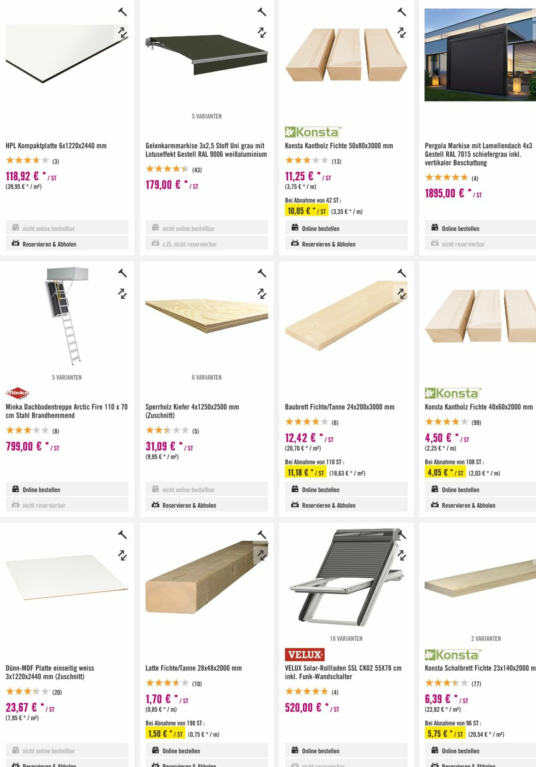Open the 18 Varianten of the VELUX Rollladen
536x767 pixels.
tap(345, 638)
